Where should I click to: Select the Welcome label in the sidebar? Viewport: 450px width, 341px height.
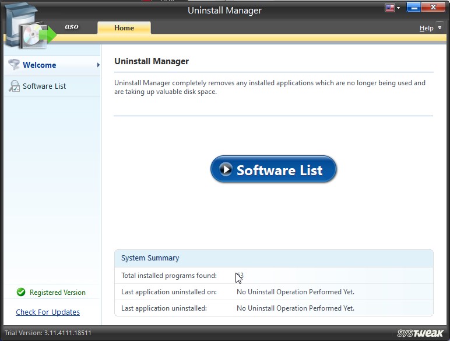coord(40,65)
